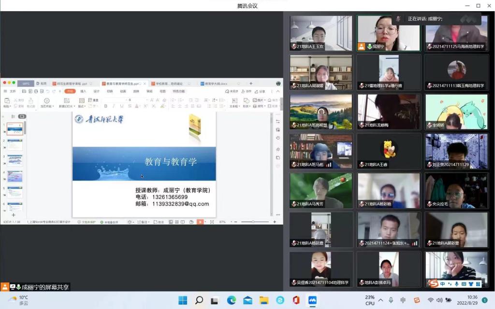The height and width of the screenshot is (309, 495).
Task: Start slideshow with the orange play button
Action: [200, 222]
